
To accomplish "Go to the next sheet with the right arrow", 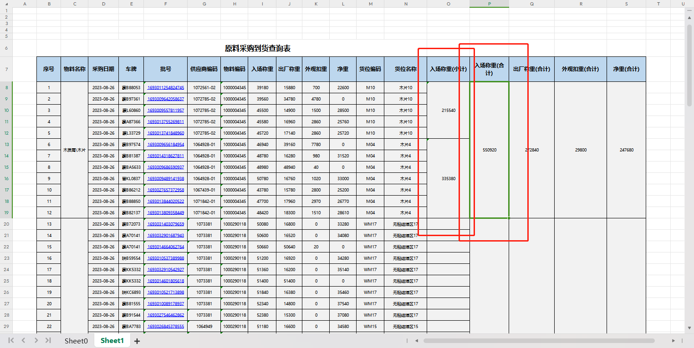I will pyautogui.click(x=36, y=340).
